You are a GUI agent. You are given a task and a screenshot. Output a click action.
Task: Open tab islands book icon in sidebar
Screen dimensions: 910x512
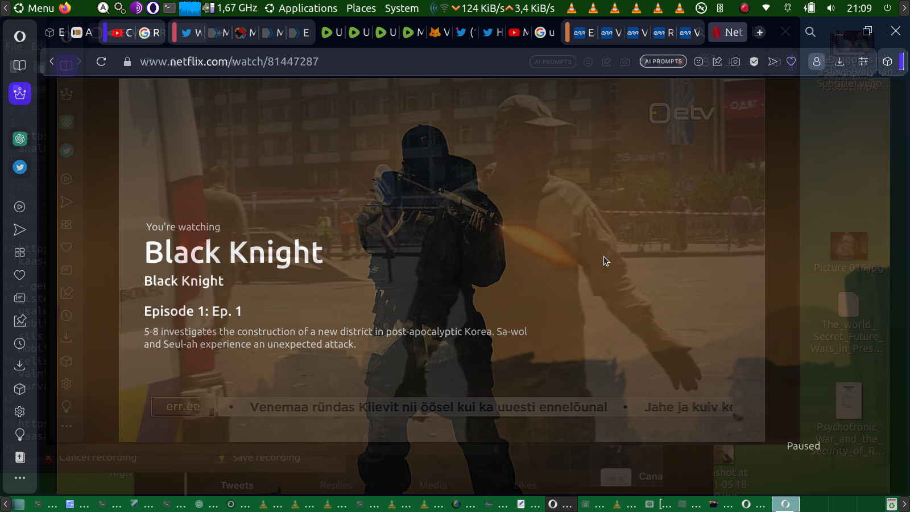(x=20, y=65)
